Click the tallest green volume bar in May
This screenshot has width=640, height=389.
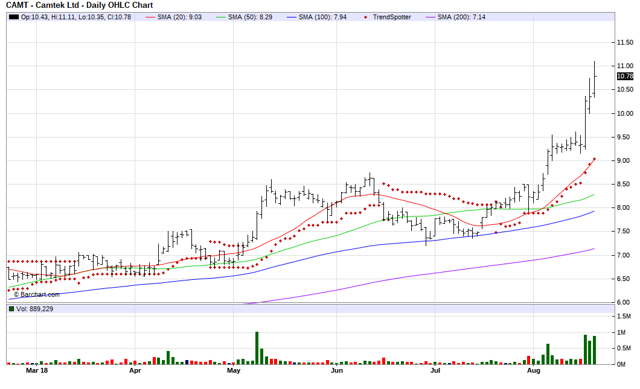pos(257,348)
